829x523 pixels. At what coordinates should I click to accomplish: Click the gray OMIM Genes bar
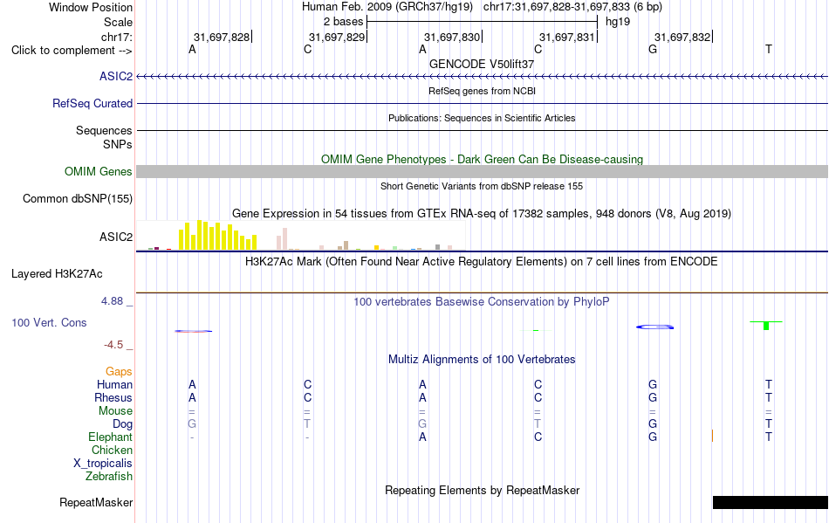482,171
